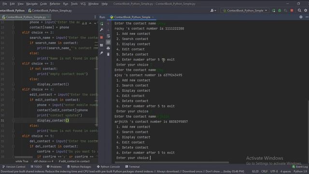Restore layout icon in Run panel
Screen dimensions: 309x174
[101, 45]
